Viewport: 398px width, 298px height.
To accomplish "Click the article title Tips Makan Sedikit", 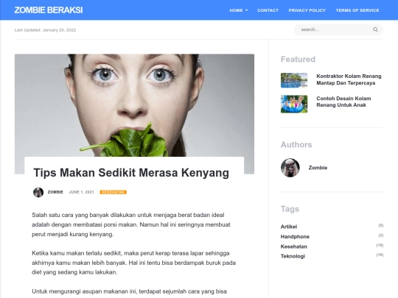I will [131, 173].
